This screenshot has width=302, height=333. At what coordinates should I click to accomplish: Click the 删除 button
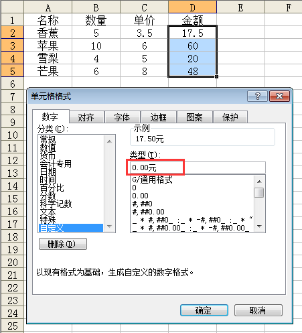pos(63,244)
